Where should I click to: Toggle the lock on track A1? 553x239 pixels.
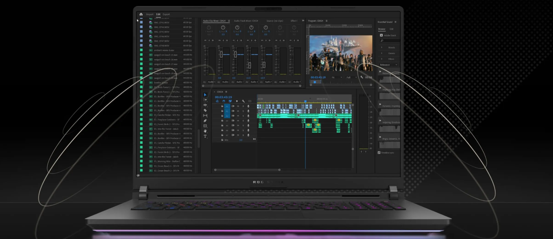222,106
